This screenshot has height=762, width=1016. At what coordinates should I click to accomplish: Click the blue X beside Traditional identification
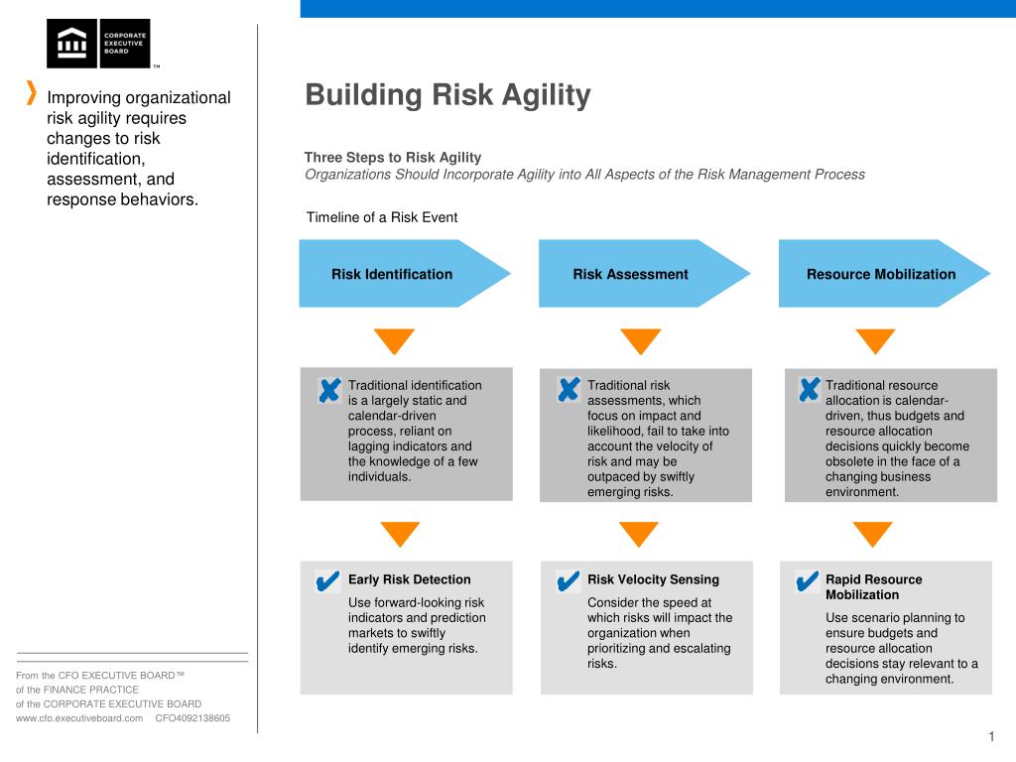tap(329, 390)
